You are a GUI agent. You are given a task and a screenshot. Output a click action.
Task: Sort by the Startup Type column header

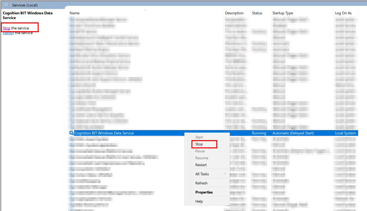click(x=283, y=13)
